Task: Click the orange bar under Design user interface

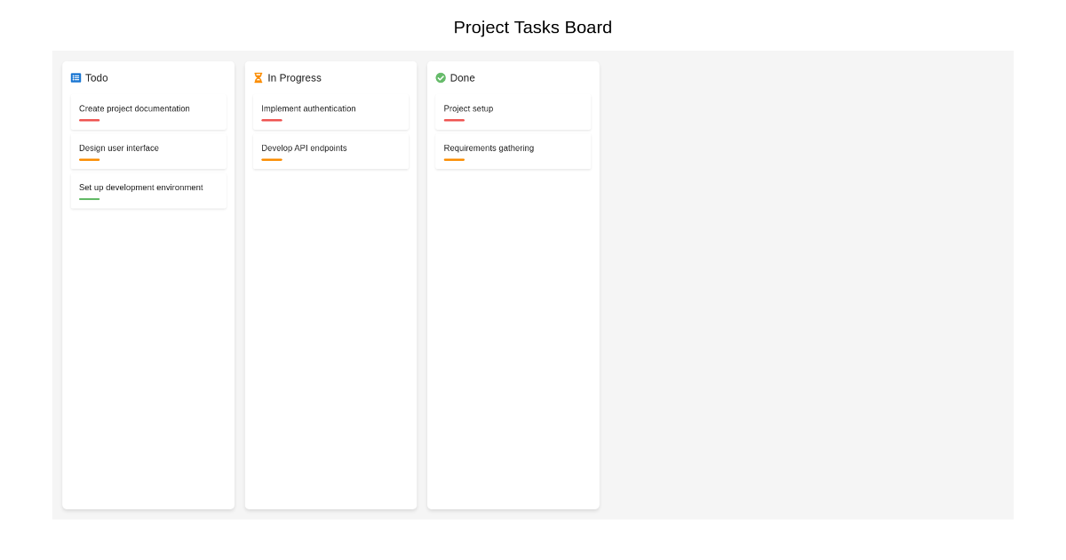Action: (89, 158)
